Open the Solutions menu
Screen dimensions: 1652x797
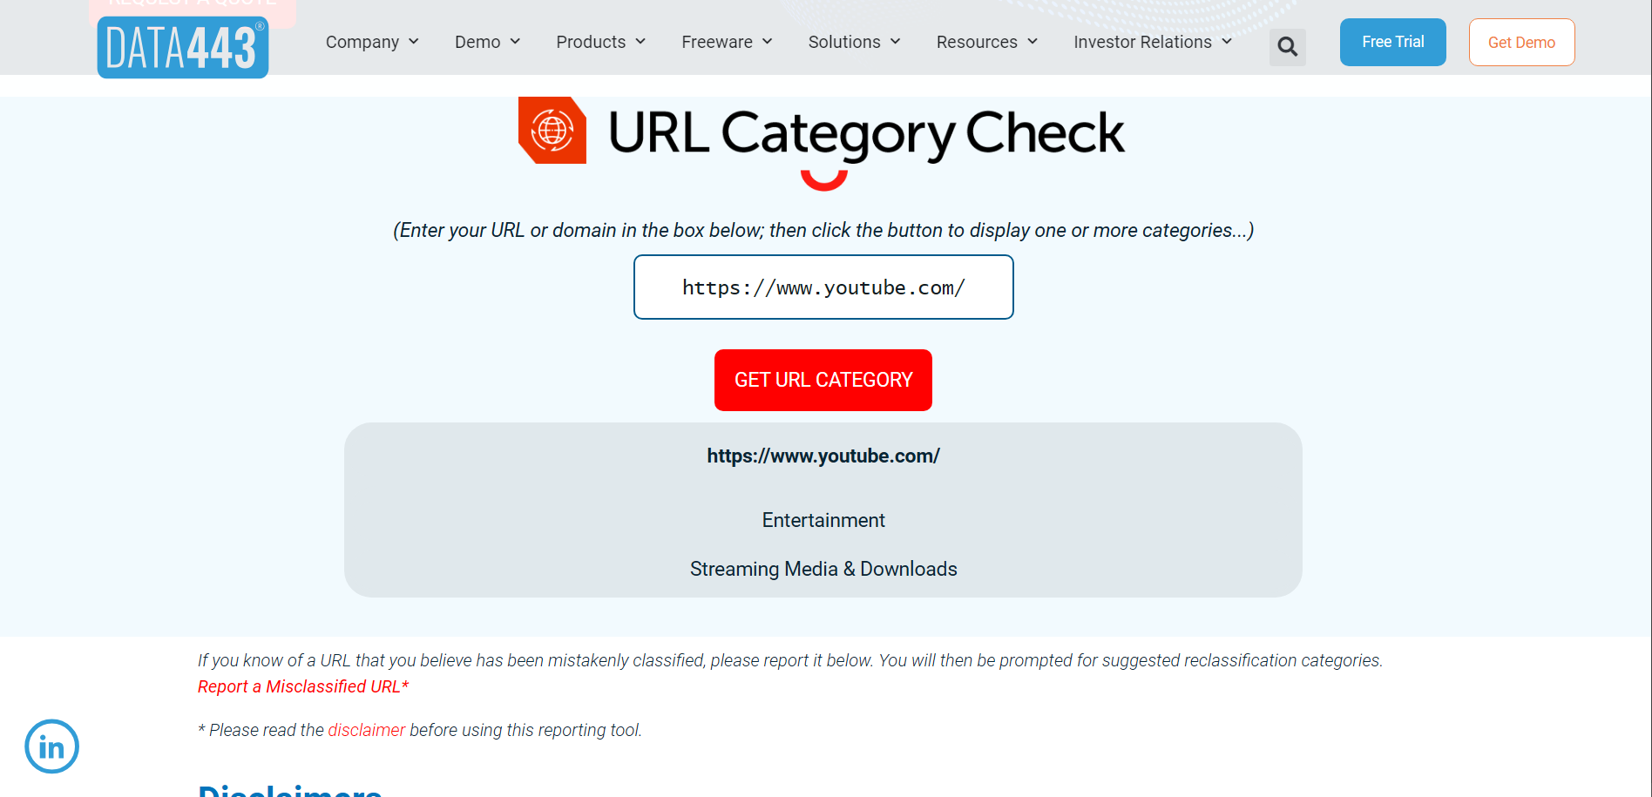point(855,42)
